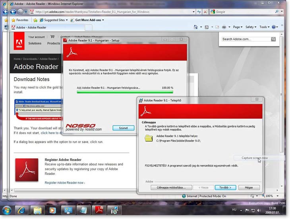Expand the Safety dropdown menu
Image resolution: width=290 pixels, height=219 pixels.
click(x=251, y=27)
